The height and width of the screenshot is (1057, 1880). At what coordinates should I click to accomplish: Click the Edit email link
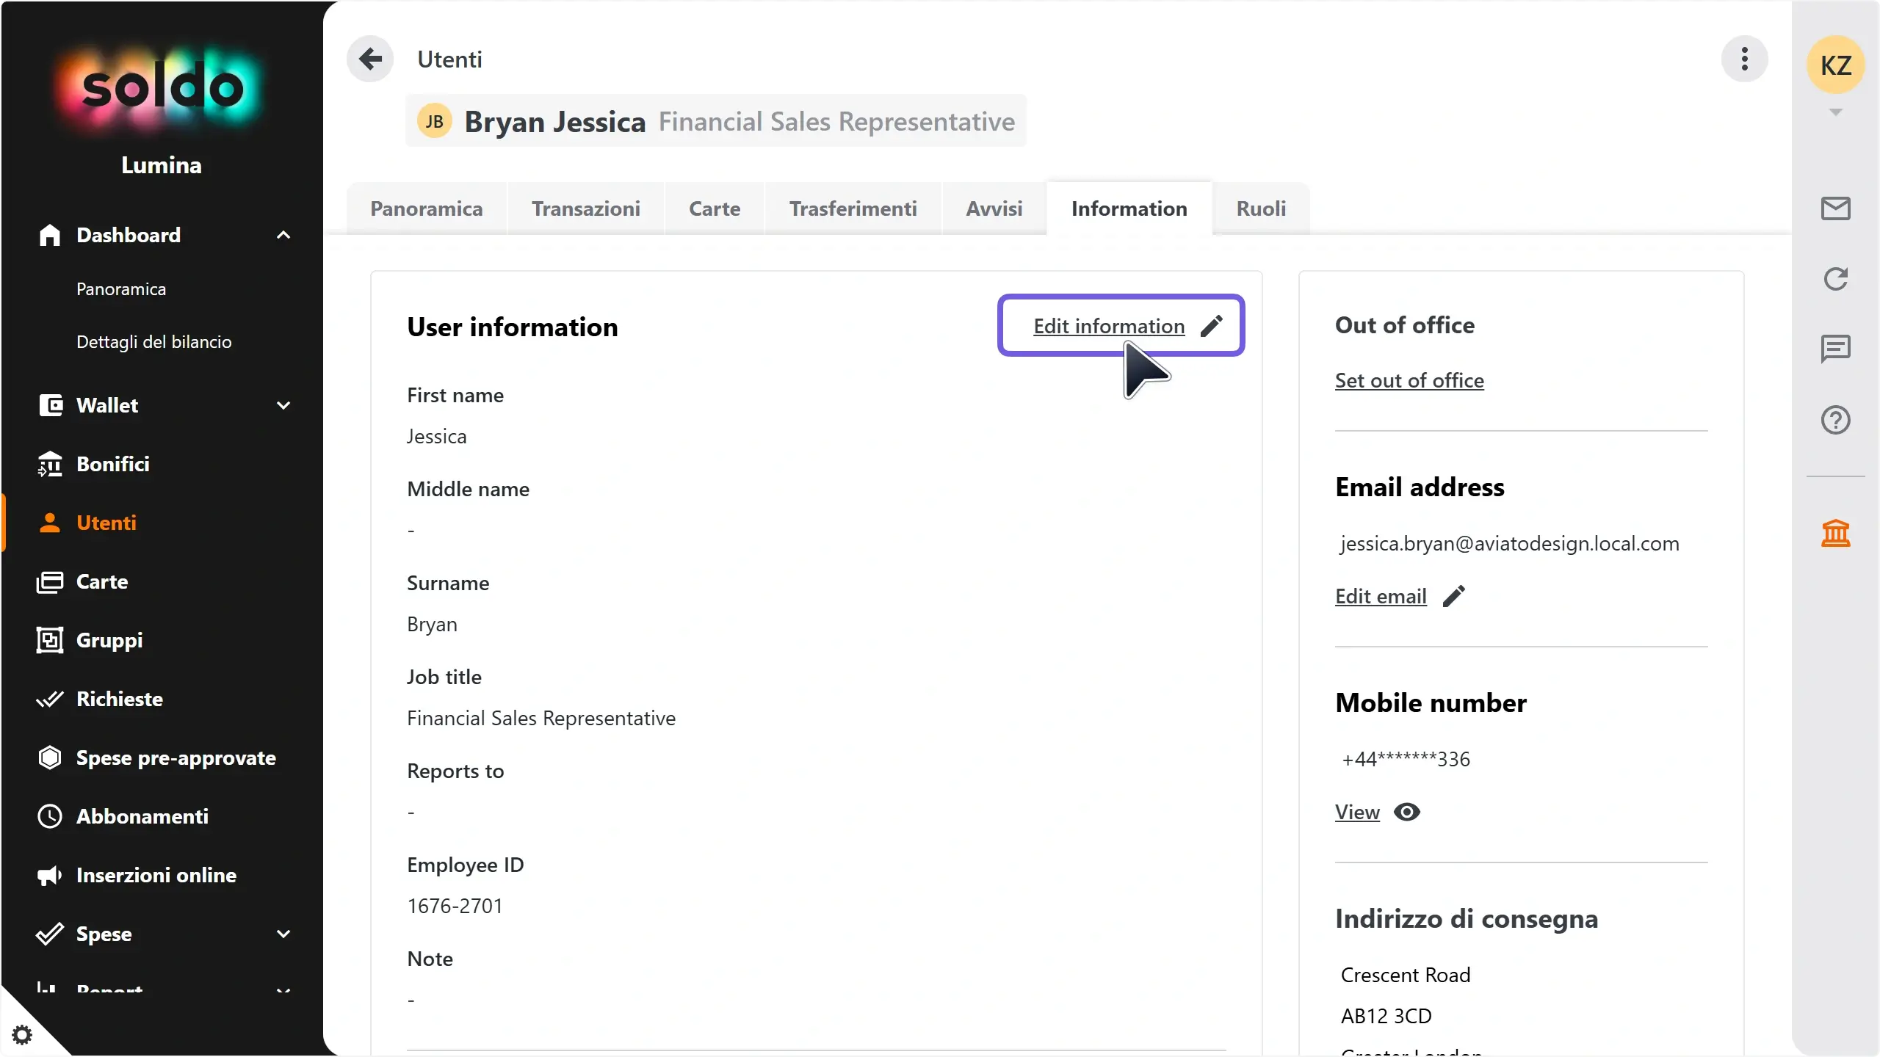point(1381,596)
